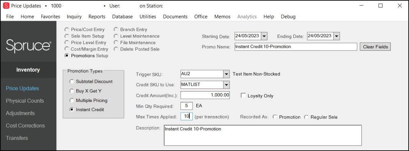Expand the Trigger SKU dropdown
Screen dimensions: 409x151
tap(227, 74)
